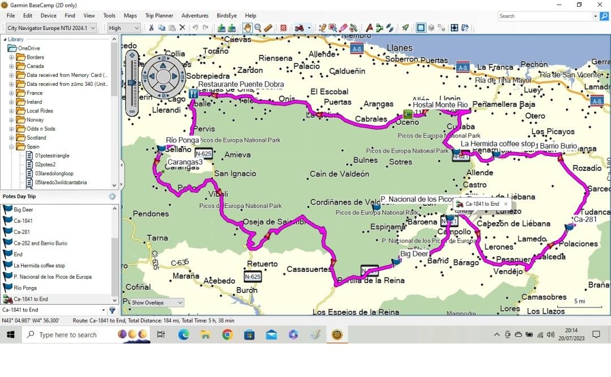The height and width of the screenshot is (377, 611).
Task: Open Microsoft Edge from the taskbar
Action: pos(183,335)
